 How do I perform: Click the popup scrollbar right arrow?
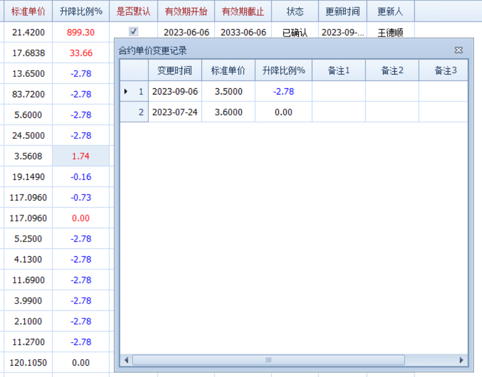click(x=461, y=360)
